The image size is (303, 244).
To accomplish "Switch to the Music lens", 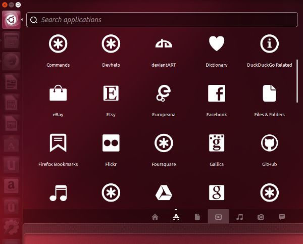I will (240, 217).
